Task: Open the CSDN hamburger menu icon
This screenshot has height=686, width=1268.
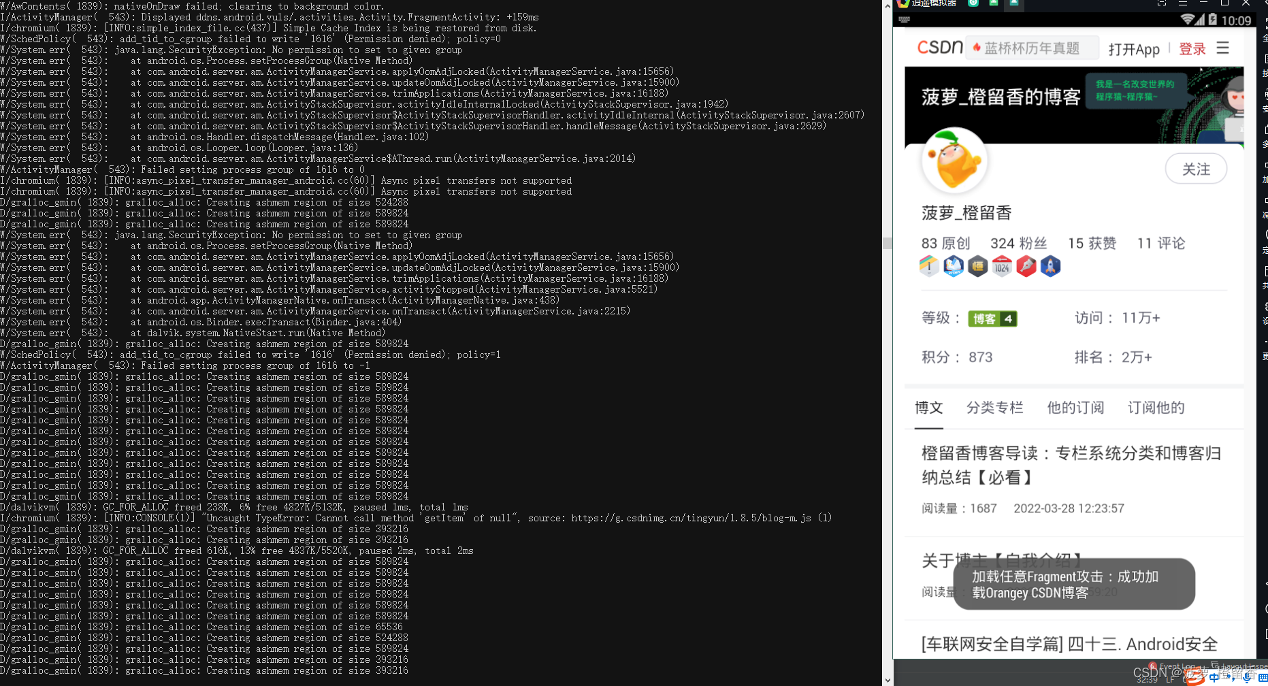Action: coord(1222,48)
